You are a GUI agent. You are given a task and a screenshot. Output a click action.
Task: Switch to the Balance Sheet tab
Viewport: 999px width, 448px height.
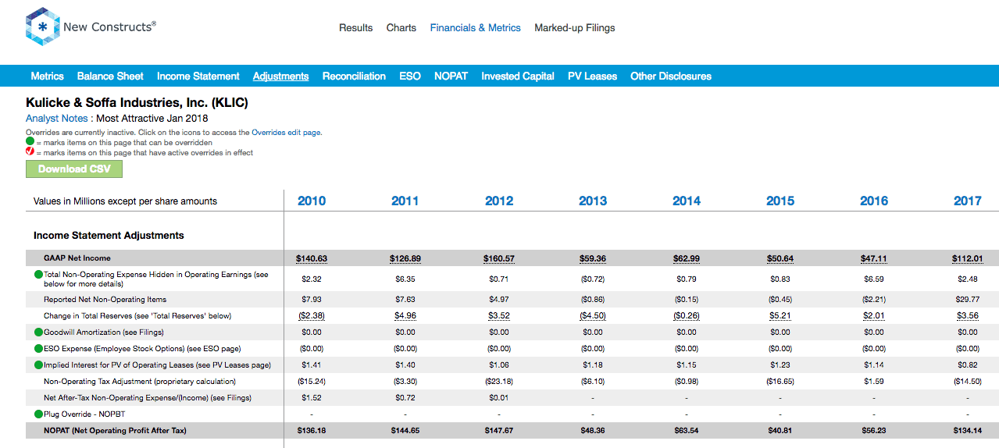click(110, 76)
